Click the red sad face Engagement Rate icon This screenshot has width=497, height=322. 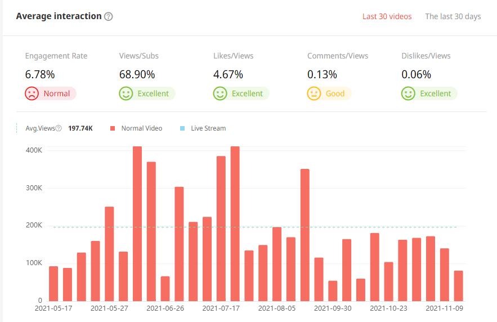pos(32,93)
